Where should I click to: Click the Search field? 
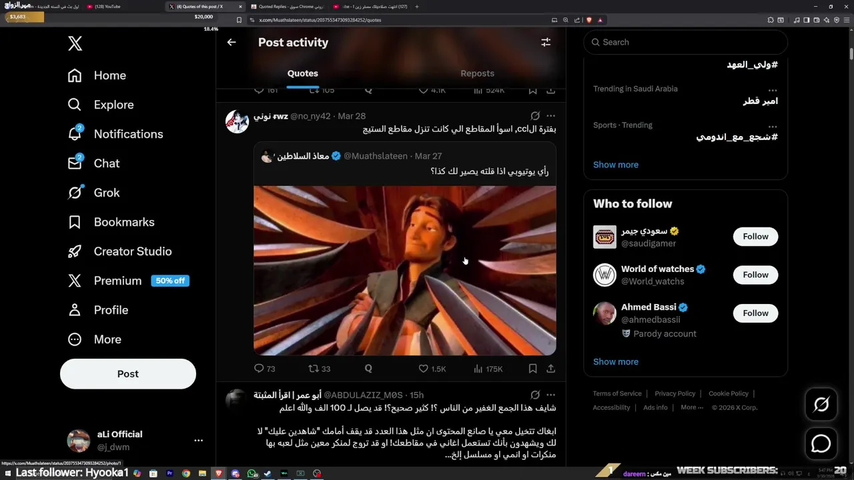click(x=686, y=42)
